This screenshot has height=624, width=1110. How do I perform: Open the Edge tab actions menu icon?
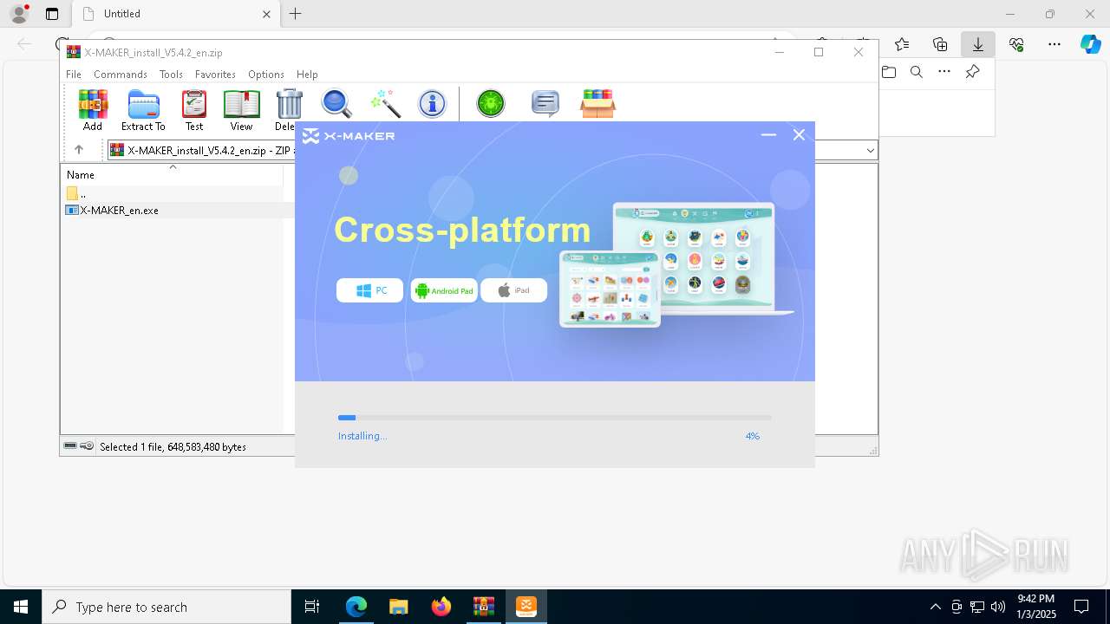coord(52,14)
